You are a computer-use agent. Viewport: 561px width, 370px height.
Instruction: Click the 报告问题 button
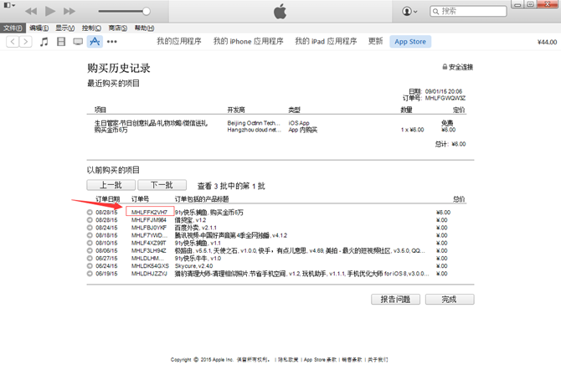tap(395, 300)
